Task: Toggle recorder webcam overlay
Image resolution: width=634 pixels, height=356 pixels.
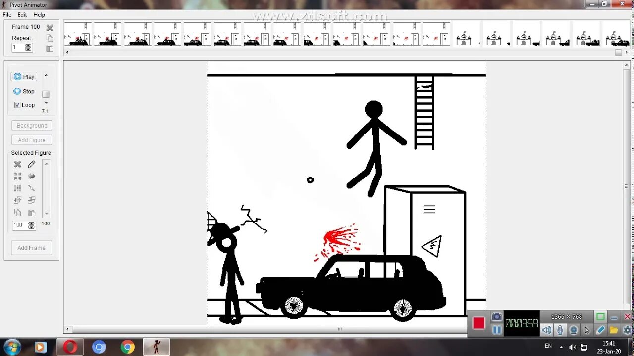Action: click(574, 330)
